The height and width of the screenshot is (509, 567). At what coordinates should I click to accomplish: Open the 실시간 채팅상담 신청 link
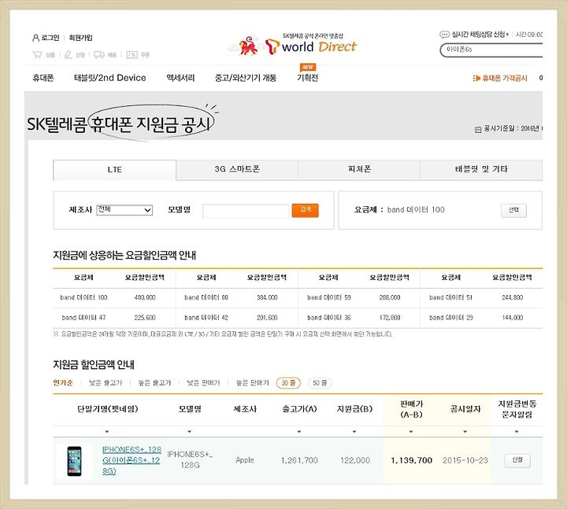[479, 35]
